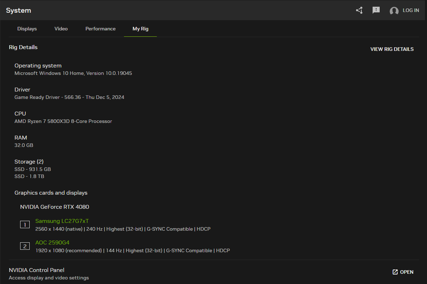Click the display 2 number badge
This screenshot has width=427, height=284.
point(25,246)
